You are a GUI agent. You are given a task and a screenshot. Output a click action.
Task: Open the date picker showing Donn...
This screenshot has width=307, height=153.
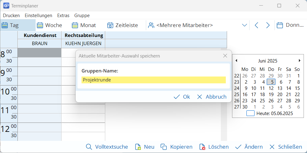[290, 25]
